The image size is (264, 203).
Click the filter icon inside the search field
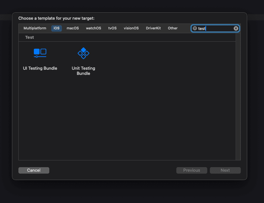tap(195, 28)
